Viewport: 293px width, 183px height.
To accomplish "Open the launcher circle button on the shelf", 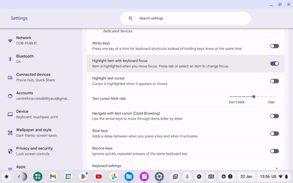I will 6,177.
